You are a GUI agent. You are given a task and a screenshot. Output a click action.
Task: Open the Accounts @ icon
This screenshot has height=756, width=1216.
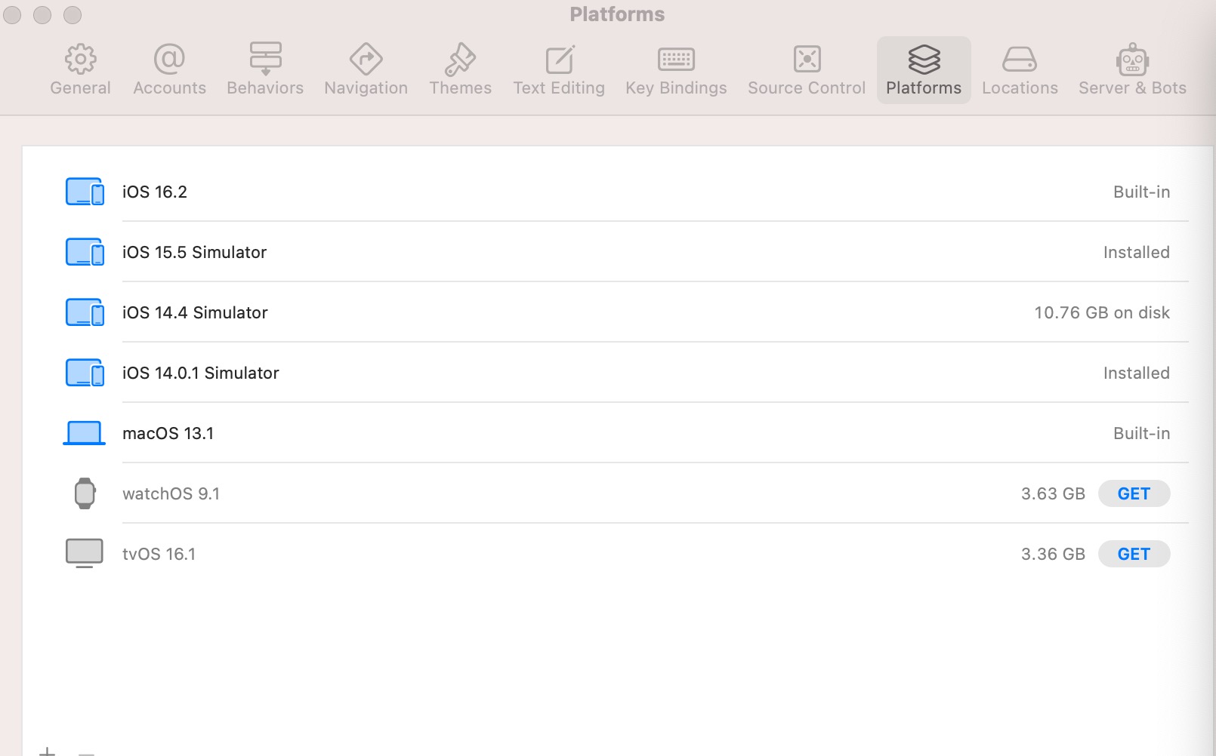click(x=169, y=59)
